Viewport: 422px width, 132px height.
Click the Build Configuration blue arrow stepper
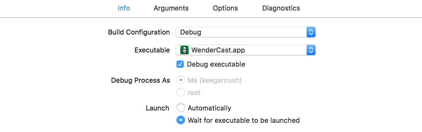[x=311, y=32]
